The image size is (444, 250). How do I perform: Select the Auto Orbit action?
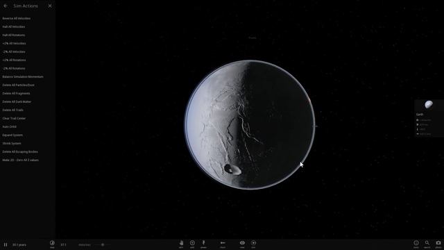coord(9,126)
